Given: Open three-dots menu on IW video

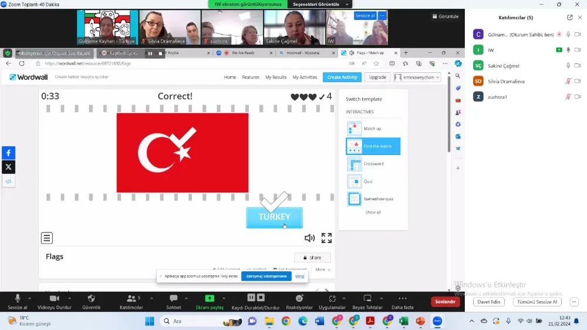Looking at the screenshot, I should coord(382,15).
